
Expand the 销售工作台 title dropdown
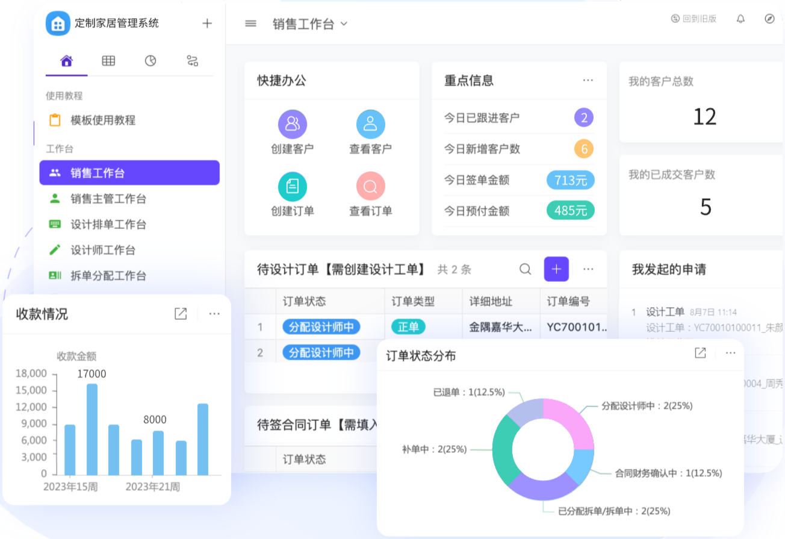[x=343, y=24]
